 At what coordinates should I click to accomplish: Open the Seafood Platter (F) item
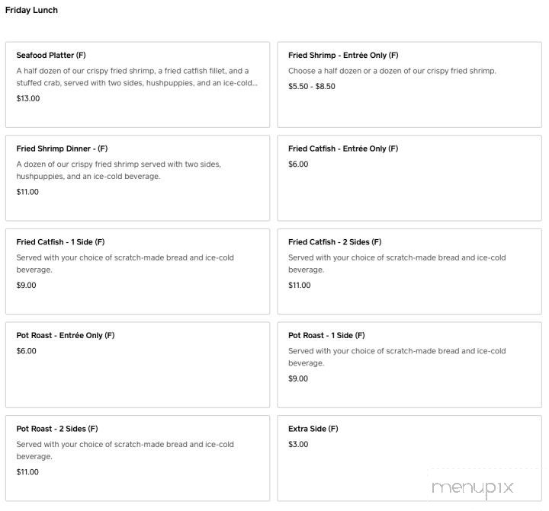pyautogui.click(x=51, y=56)
